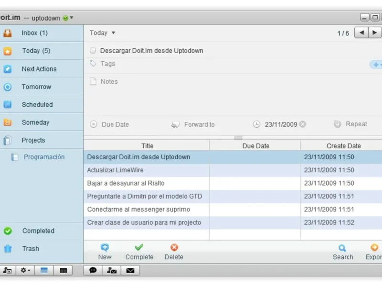Image resolution: width=382 pixels, height=287 pixels.
Task: Click the Tomorrow circle icon
Action: tap(8, 87)
